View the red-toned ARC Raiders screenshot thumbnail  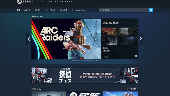(109, 31)
